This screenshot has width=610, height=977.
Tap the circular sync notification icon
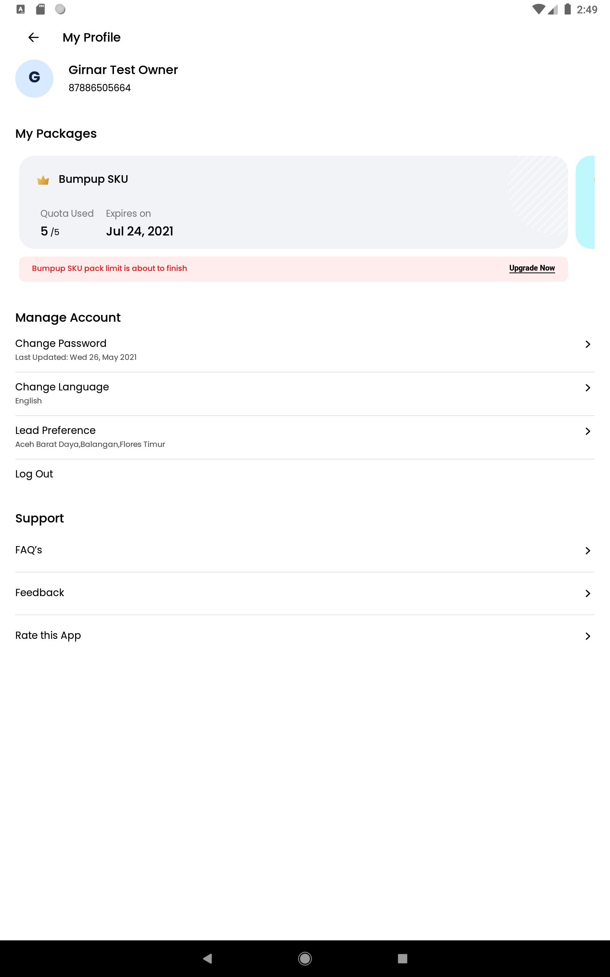coord(60,9)
